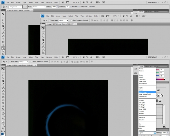The width and height of the screenshot is (170, 136).
Task: Click the blue channel slider in Color panel
Action: (x=158, y=76)
